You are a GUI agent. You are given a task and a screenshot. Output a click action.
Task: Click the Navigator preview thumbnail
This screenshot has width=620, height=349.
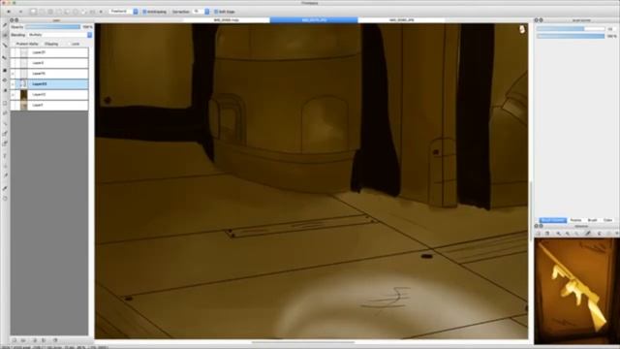pyautogui.click(x=577, y=291)
